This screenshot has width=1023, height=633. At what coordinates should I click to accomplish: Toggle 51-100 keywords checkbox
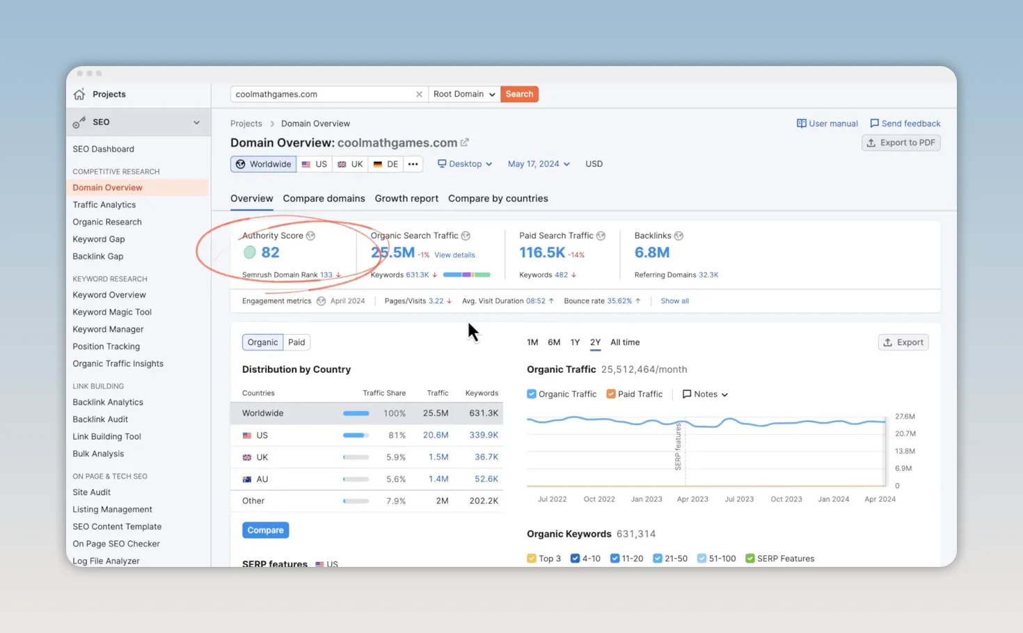tap(701, 559)
